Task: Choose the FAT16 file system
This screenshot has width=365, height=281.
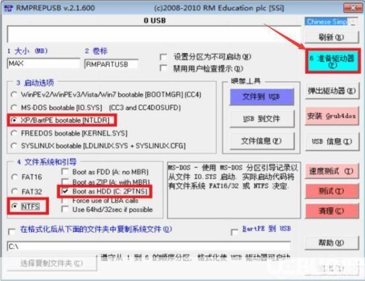Action: pos(15,177)
